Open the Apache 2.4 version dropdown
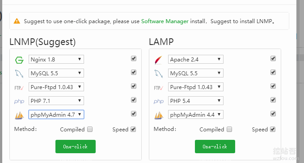Viewport: 304px width, 163px height. point(196,59)
